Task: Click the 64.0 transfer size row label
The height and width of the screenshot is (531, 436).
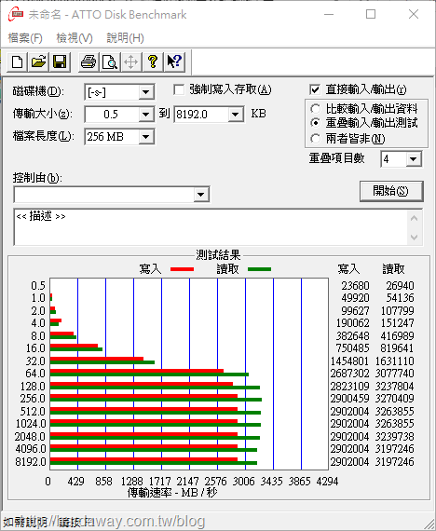Action: [35, 374]
